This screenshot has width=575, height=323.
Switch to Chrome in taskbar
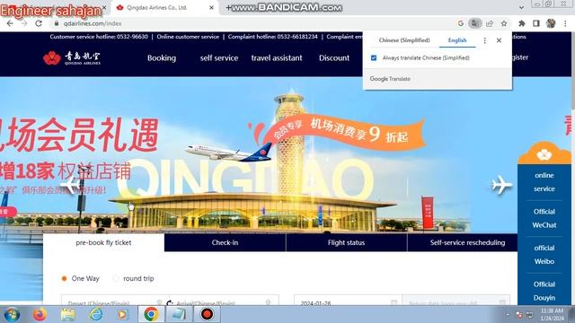[x=151, y=315]
